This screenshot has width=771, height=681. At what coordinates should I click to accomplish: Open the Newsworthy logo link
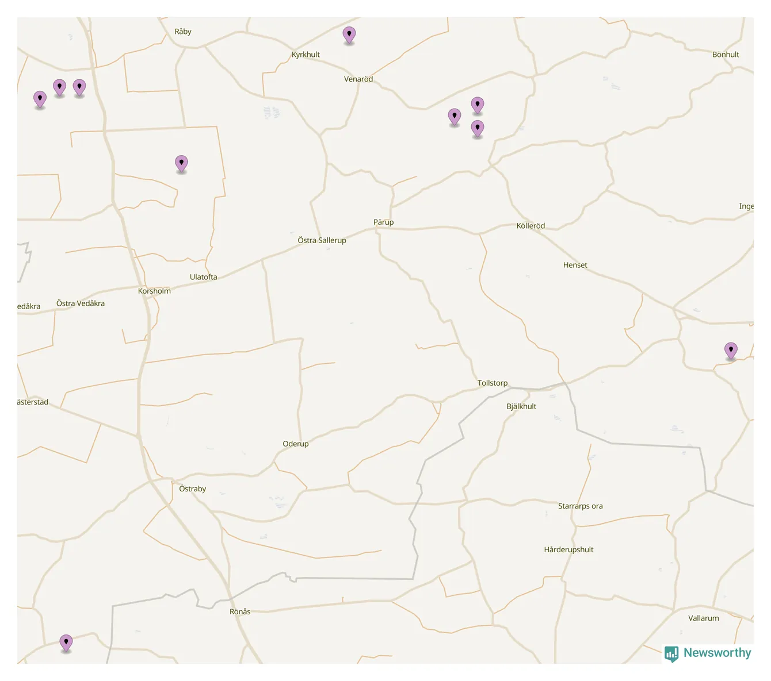tap(708, 653)
